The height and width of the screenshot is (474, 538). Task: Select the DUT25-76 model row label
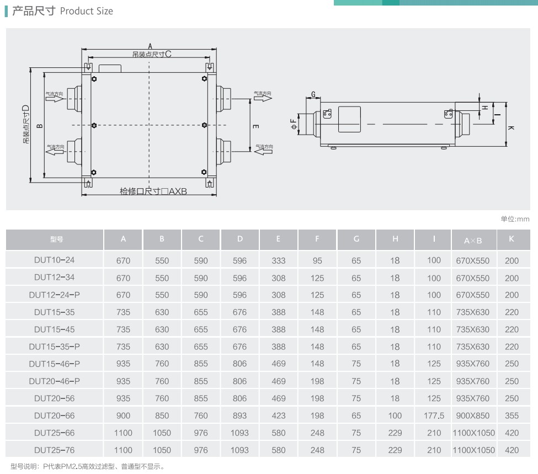point(54,450)
